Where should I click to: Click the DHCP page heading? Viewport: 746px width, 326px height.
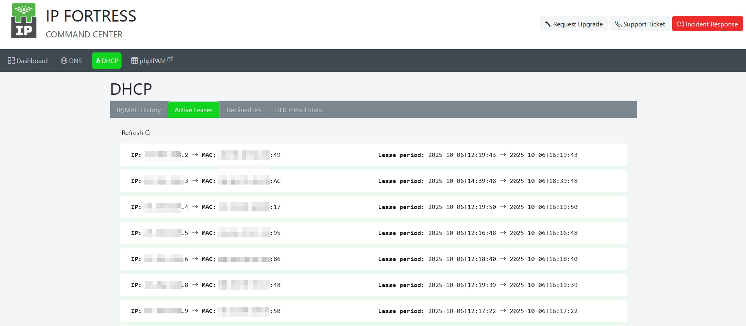coord(131,89)
